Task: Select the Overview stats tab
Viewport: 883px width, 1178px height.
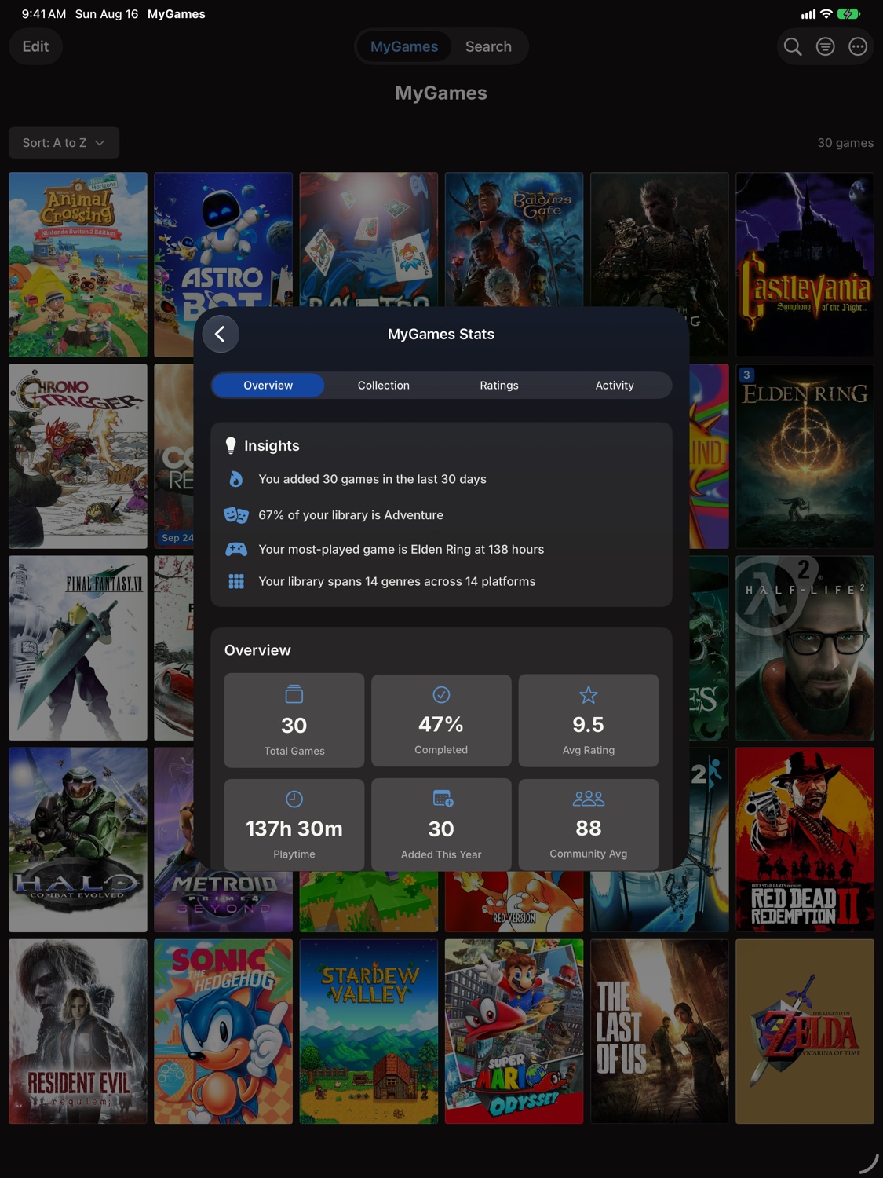Action: (x=268, y=386)
